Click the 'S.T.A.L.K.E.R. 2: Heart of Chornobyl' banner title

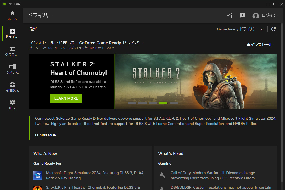(x=79, y=69)
